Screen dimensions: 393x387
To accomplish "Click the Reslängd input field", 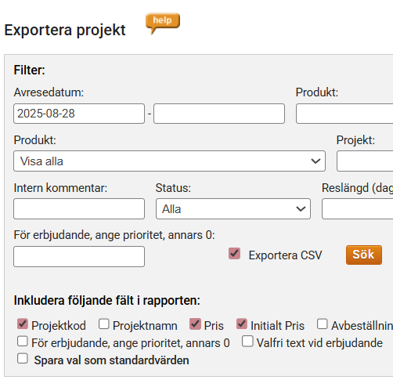I will point(358,208).
